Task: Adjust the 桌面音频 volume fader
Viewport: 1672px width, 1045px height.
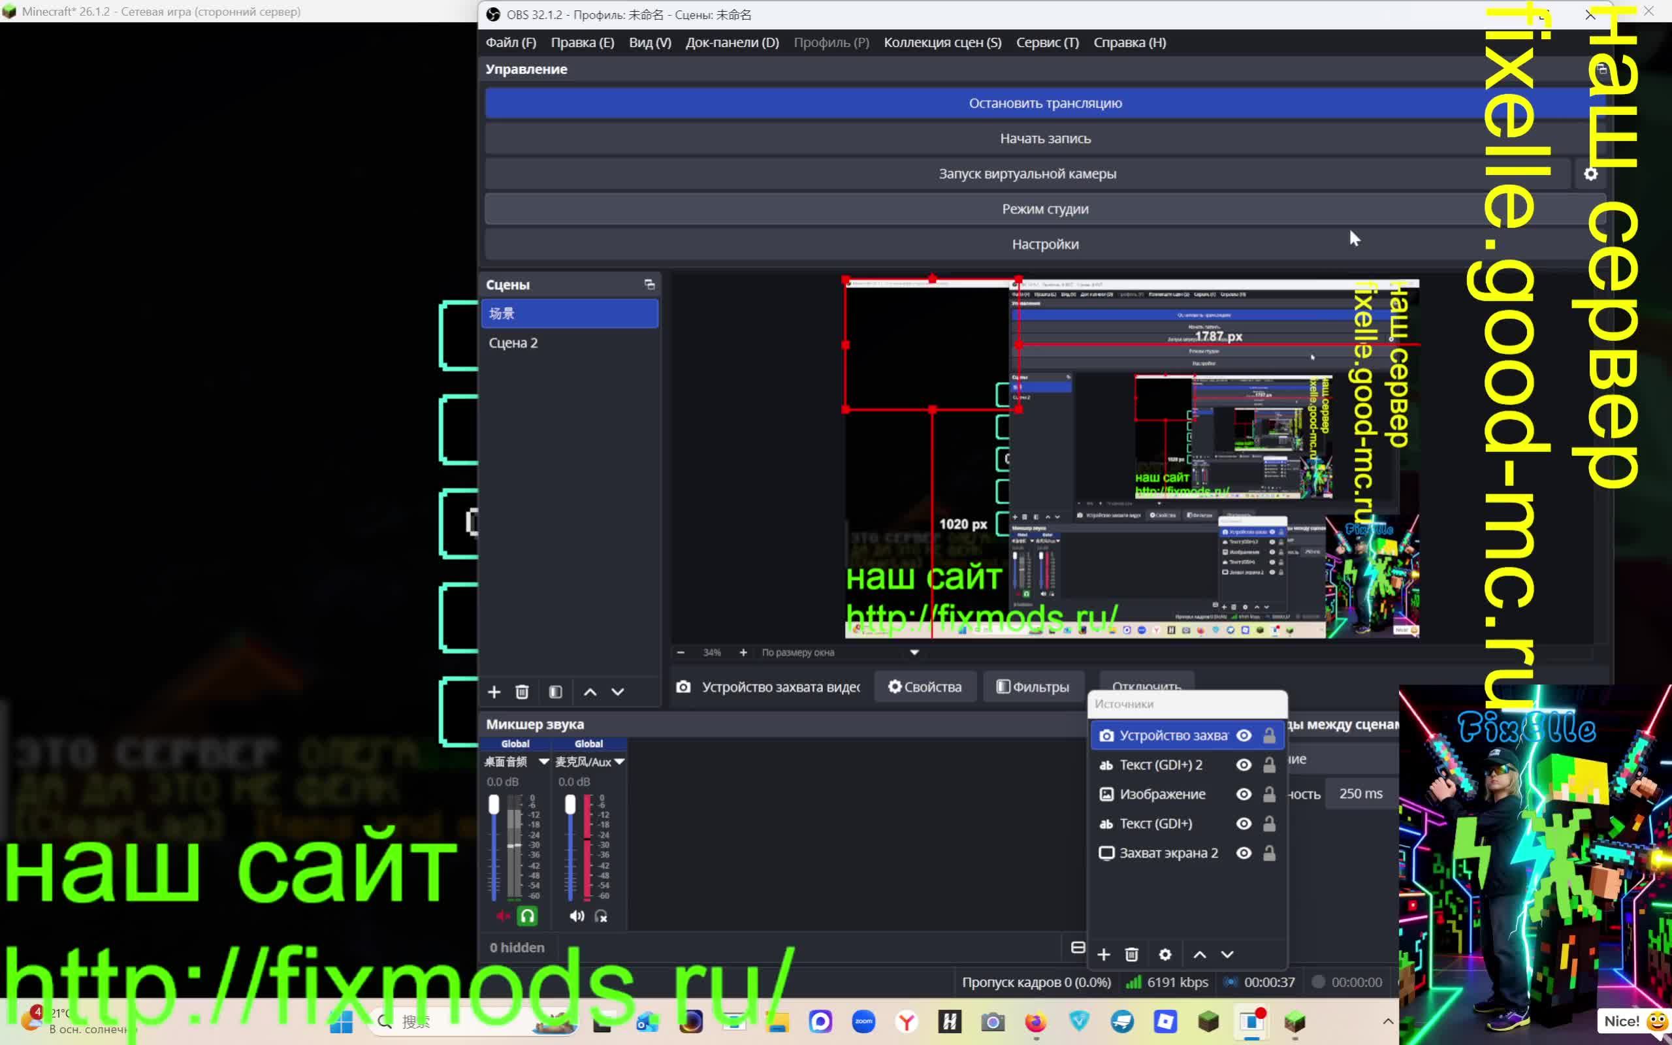Action: point(493,805)
